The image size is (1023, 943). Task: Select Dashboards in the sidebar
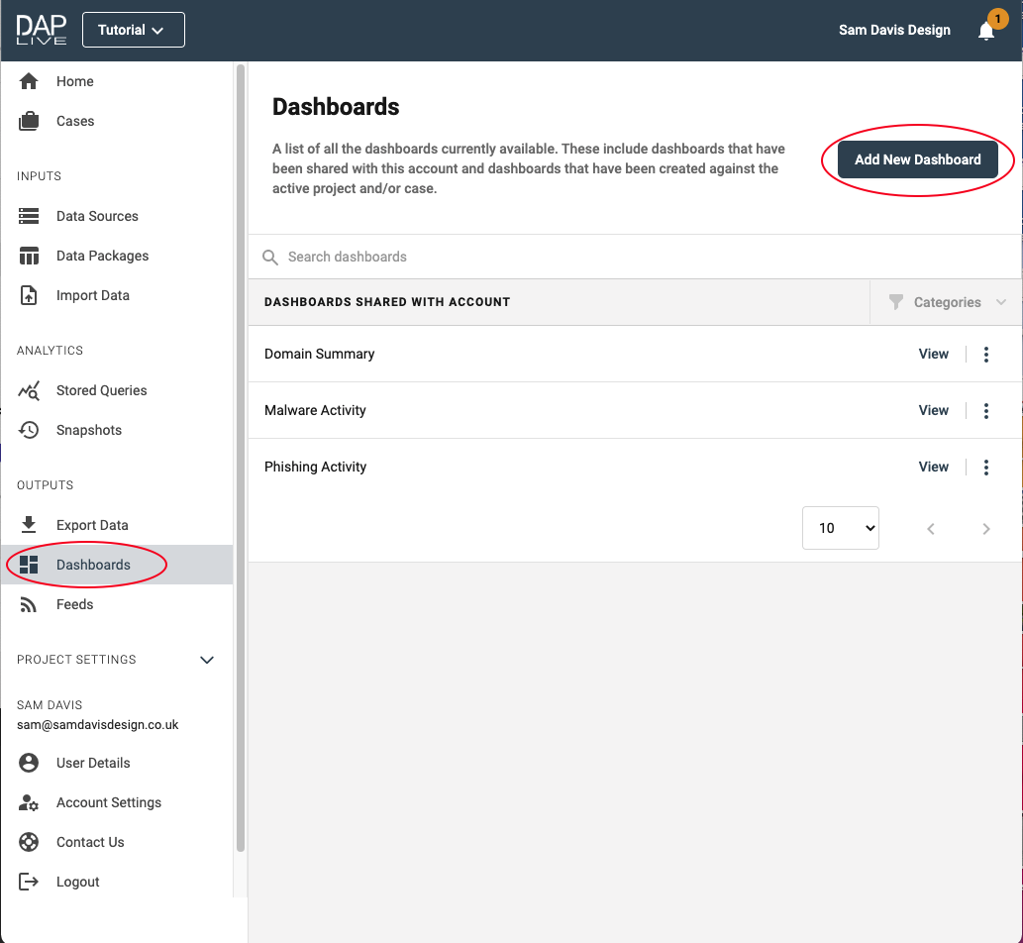[93, 565]
